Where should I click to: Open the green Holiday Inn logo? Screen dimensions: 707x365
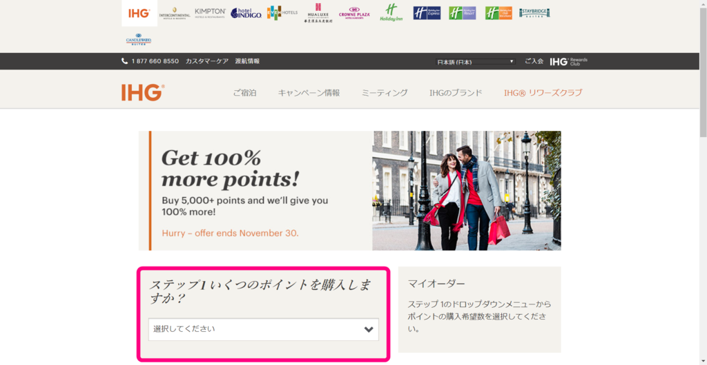[x=391, y=13]
